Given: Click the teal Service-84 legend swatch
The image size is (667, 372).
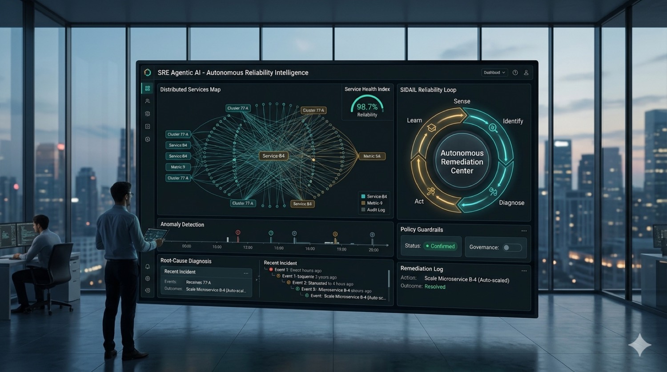Looking at the screenshot, I should (363, 196).
